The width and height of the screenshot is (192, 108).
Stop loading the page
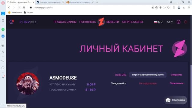[19, 7]
